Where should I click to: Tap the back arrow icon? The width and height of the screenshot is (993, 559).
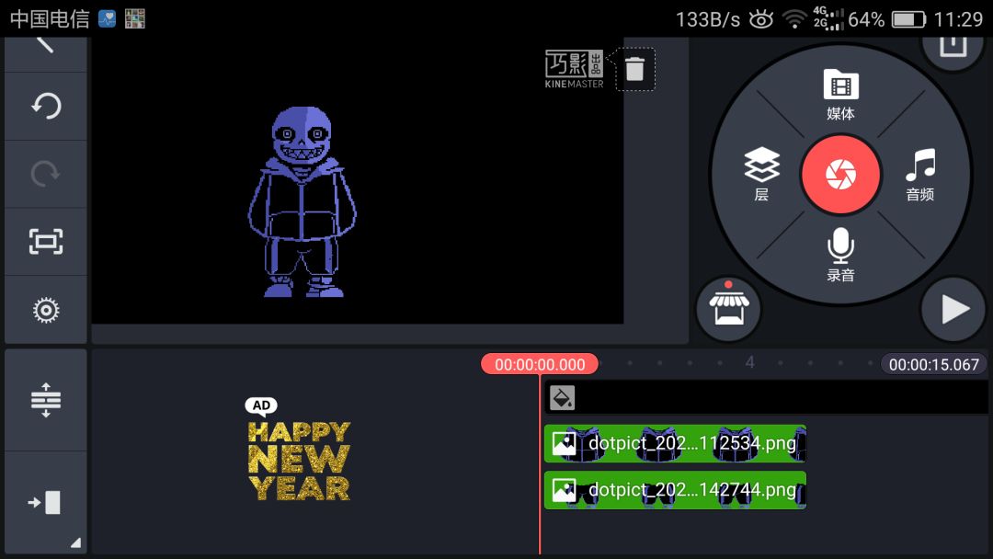[45, 44]
